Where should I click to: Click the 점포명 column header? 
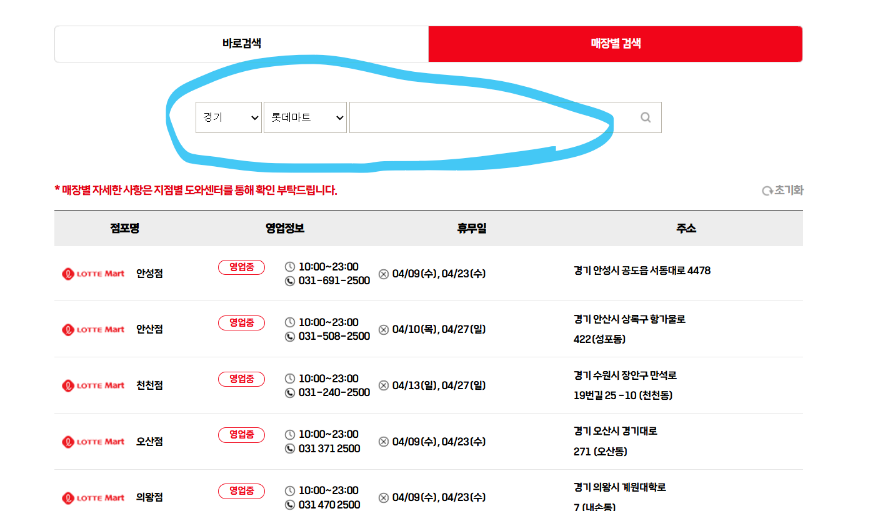click(x=124, y=229)
